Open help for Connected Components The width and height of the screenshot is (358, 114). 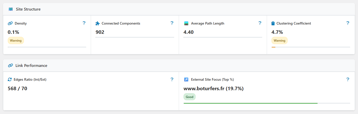pyautogui.click(x=172, y=23)
